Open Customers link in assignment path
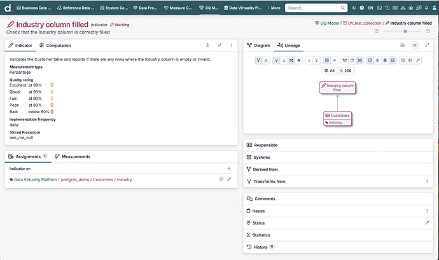The image size is (439, 260). pyautogui.click(x=102, y=180)
